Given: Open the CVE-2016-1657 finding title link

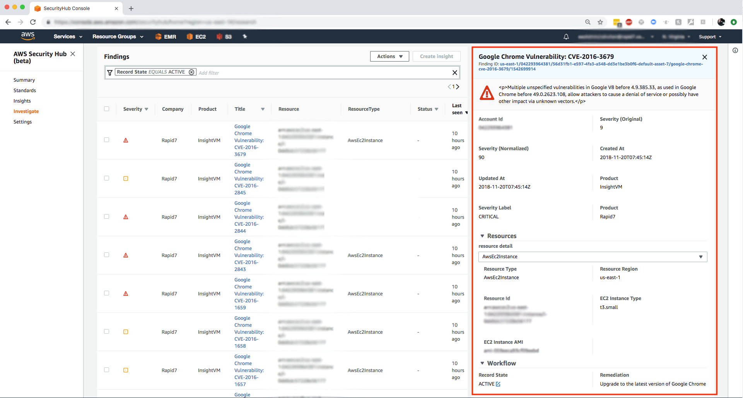Looking at the screenshot, I should point(249,370).
